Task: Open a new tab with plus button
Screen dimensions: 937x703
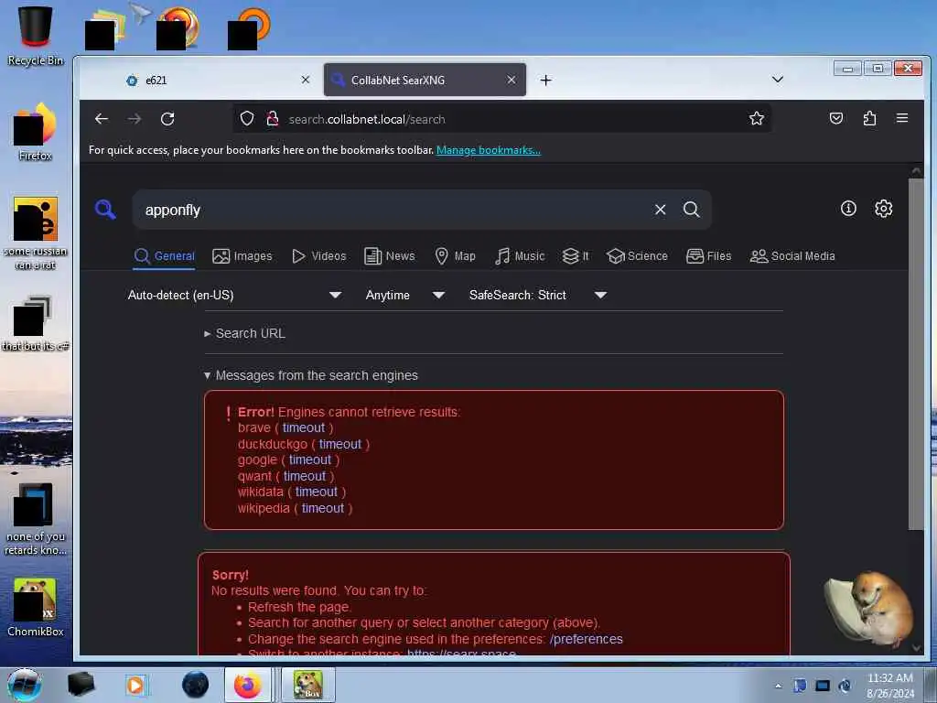Action: [545, 81]
